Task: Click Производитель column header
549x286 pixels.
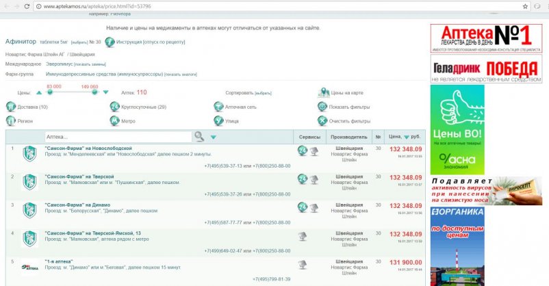Action: 349,137
